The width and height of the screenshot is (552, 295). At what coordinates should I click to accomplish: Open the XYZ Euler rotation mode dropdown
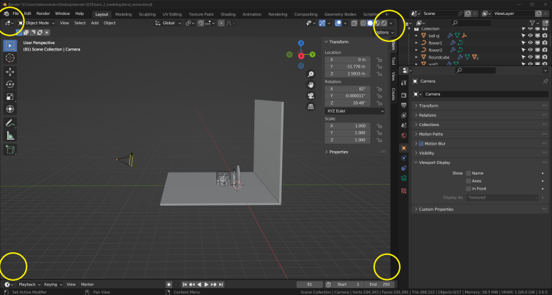(354, 111)
